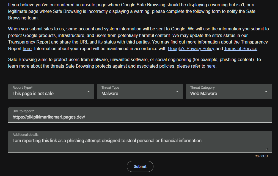Image resolution: width=278 pixels, height=176 pixels.
Task: Click the Report Type dropdown arrow
Action: point(89,91)
